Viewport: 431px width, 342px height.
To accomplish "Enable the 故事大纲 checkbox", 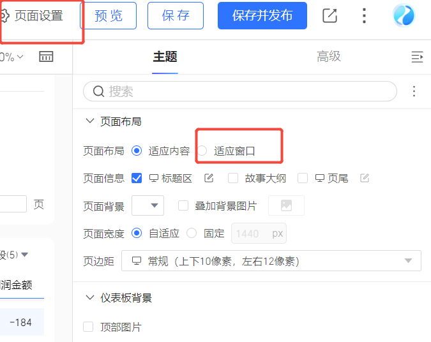I will pyautogui.click(x=233, y=178).
